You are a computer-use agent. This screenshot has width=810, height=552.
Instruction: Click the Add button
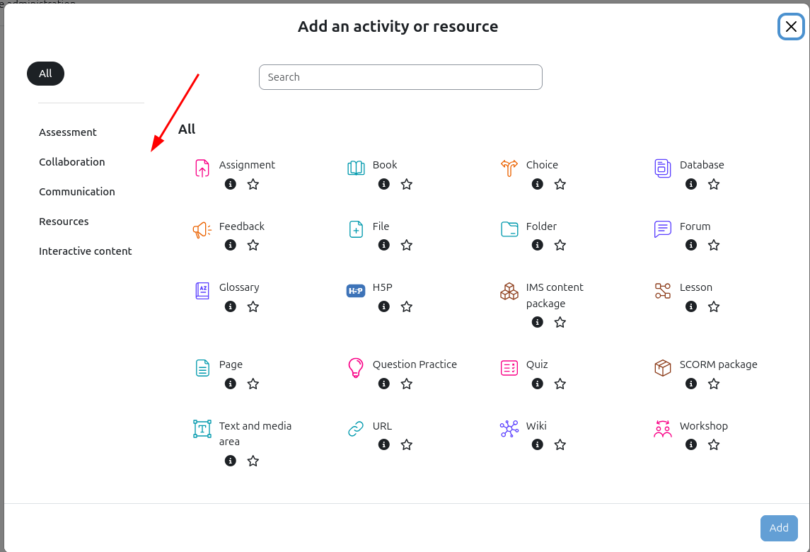click(779, 528)
